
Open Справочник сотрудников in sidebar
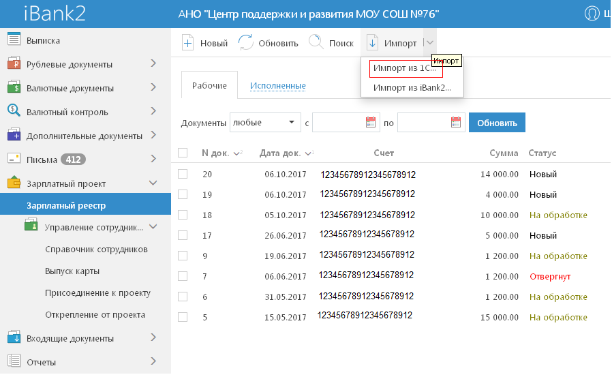(x=96, y=249)
